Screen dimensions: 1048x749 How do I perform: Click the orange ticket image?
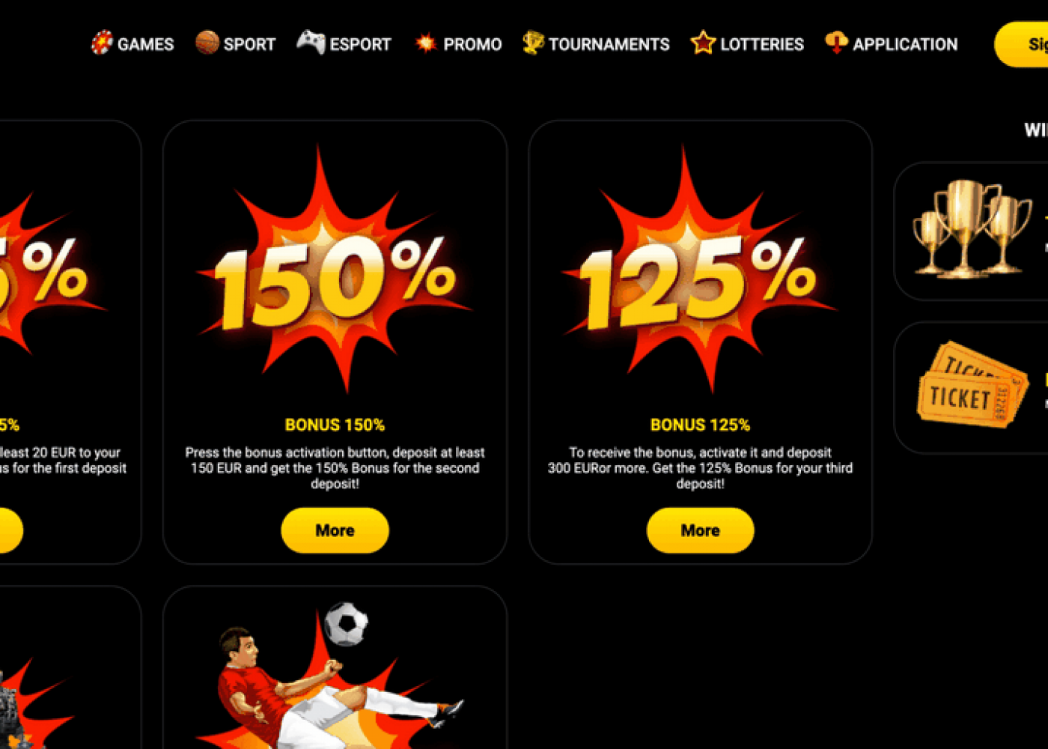972,385
